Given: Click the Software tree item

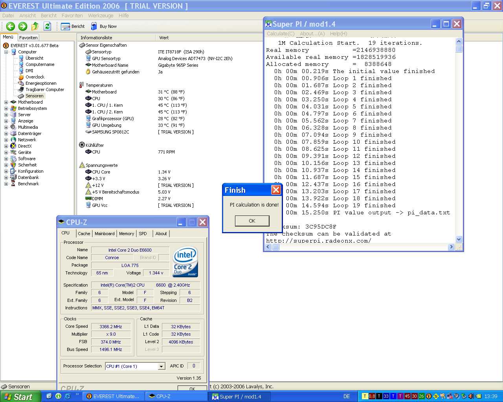Looking at the screenshot, I should point(27,159).
